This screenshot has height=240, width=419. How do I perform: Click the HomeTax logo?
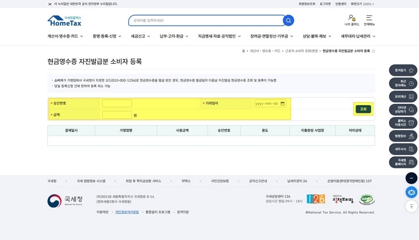tap(65, 21)
